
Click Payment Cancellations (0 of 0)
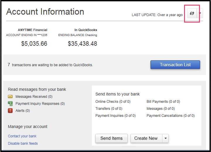170,116
